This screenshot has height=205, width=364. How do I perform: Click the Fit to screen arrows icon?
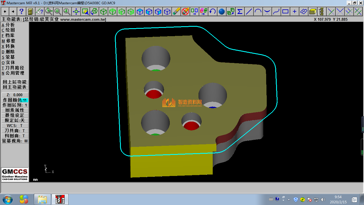[x=76, y=12]
